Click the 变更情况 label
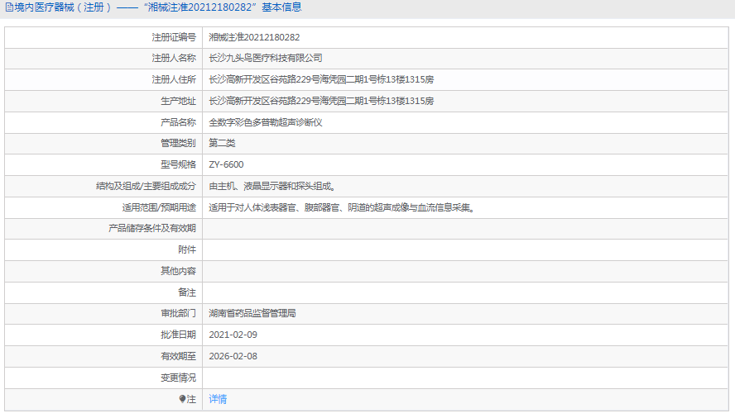 click(178, 378)
